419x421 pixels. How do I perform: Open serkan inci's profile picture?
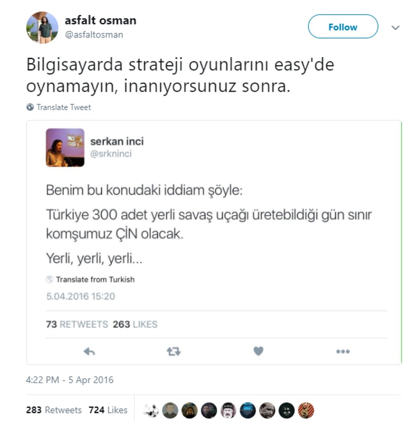tap(65, 147)
